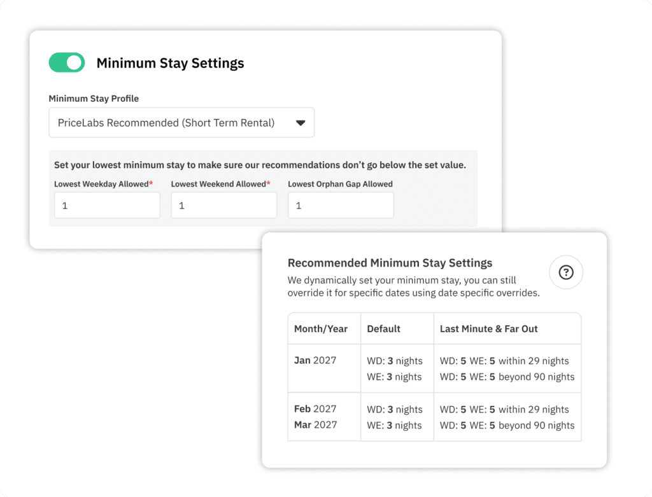
Task: Click the Feb 2027 month label
Action: [315, 409]
